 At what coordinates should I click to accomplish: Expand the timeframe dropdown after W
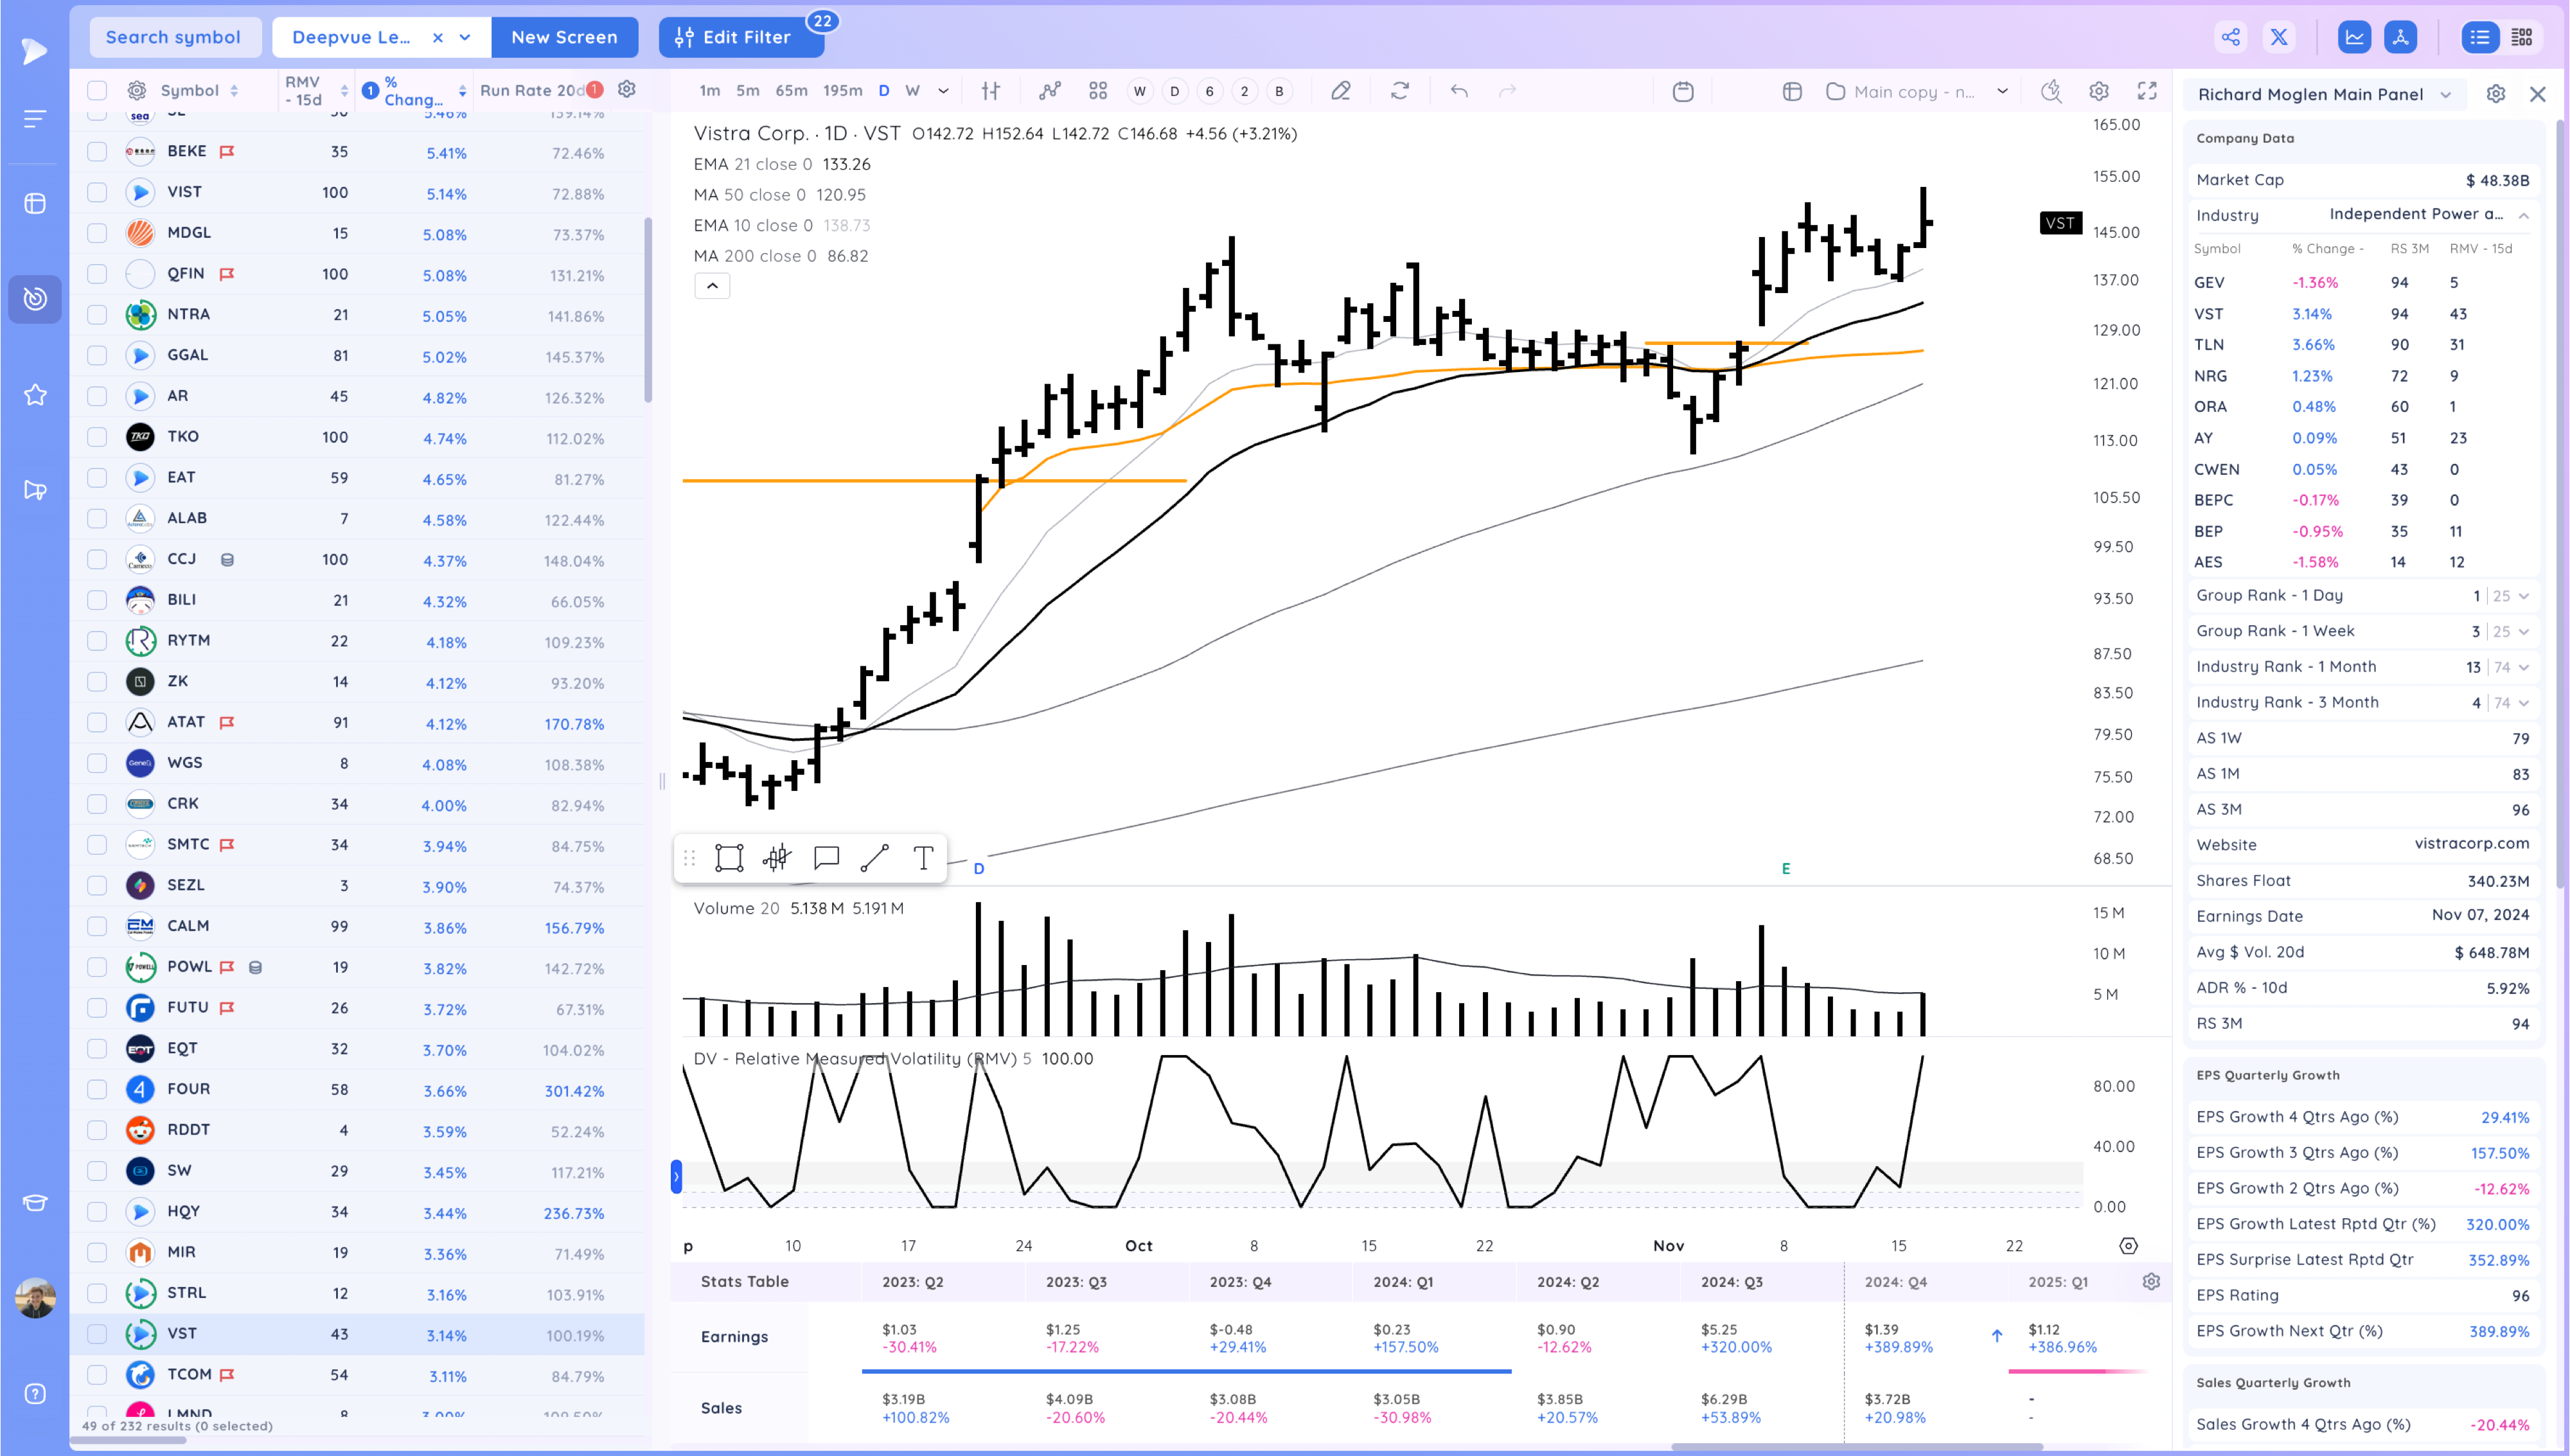click(943, 91)
